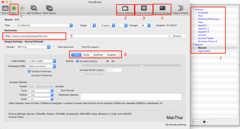
Task: Open the starting chapter dropdown showing 1
Action: pos(122,25)
